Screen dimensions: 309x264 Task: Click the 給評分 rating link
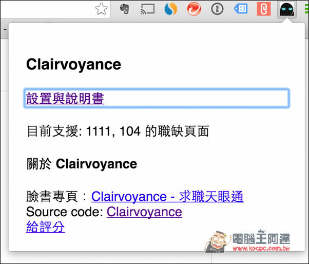[x=46, y=227]
